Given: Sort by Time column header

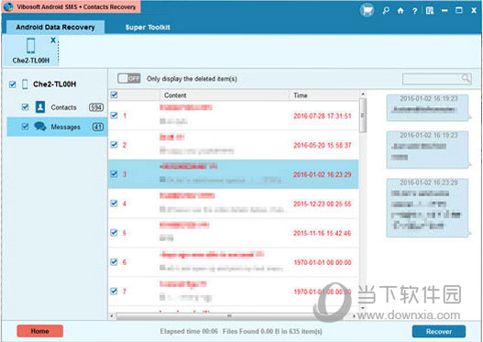Looking at the screenshot, I should [324, 95].
